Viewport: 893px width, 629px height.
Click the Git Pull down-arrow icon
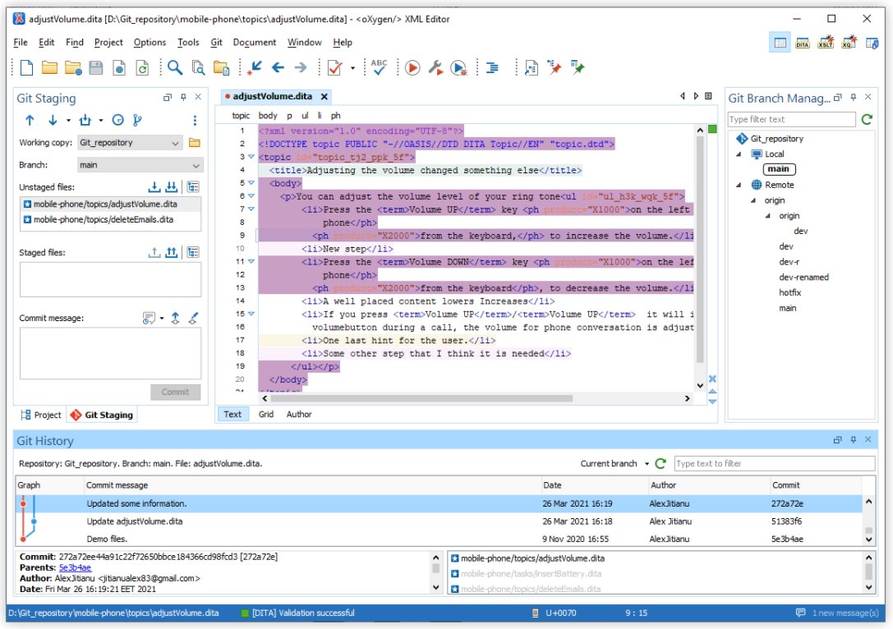point(53,120)
